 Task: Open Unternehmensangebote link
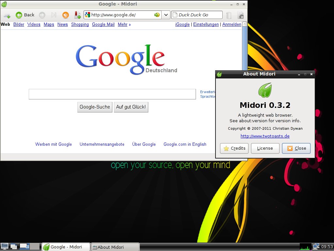coord(102,144)
